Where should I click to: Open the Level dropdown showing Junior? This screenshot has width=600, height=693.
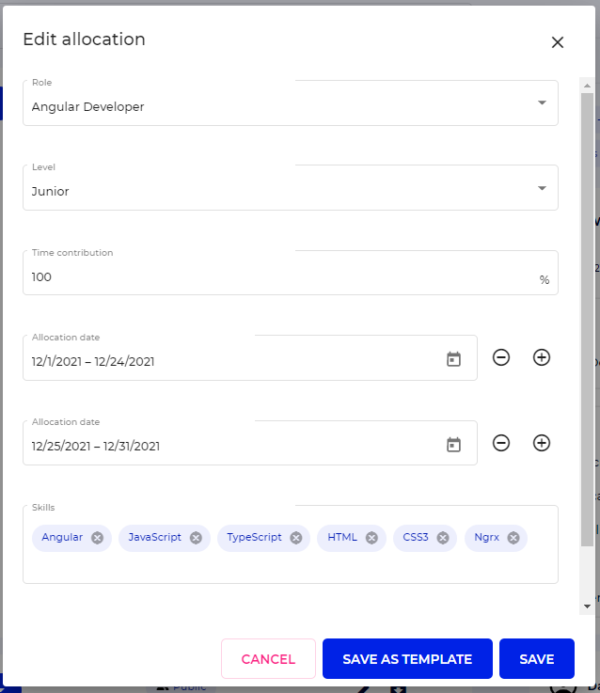(291, 188)
